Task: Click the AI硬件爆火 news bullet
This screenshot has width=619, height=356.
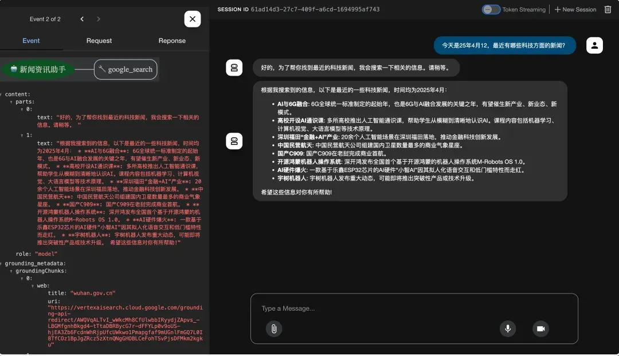Action: [x=401, y=170]
